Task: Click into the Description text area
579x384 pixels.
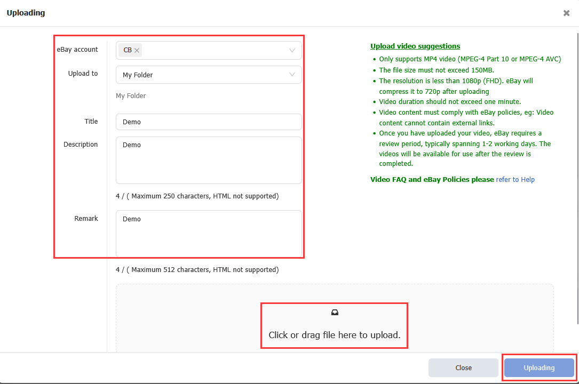Action: pos(208,160)
